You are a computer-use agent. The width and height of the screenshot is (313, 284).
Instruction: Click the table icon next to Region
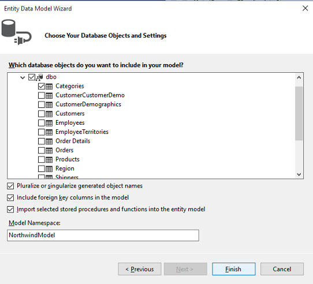[49, 169]
